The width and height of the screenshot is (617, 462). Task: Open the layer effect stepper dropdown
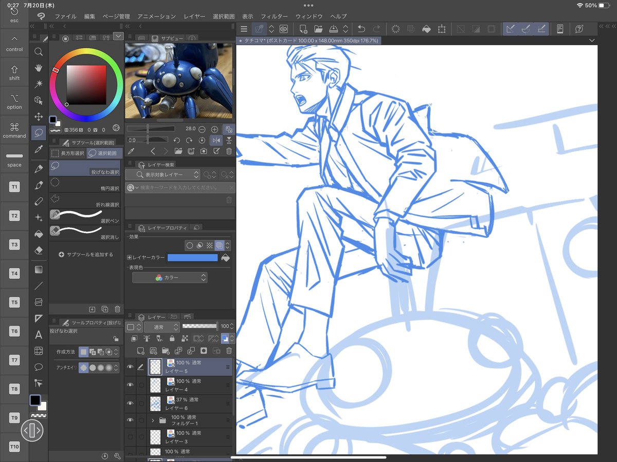click(228, 245)
